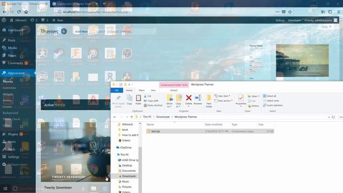Click browser Home icon
Viewport: 343px width, 193px height.
click(x=26, y=12)
